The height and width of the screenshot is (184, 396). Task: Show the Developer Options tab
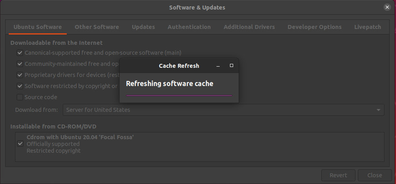[x=314, y=27]
